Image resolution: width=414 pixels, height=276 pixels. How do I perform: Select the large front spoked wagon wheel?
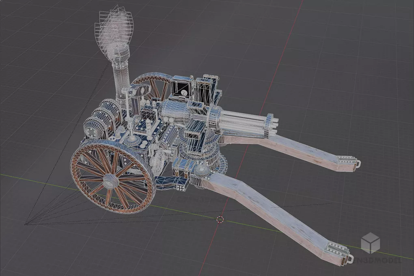click(113, 177)
